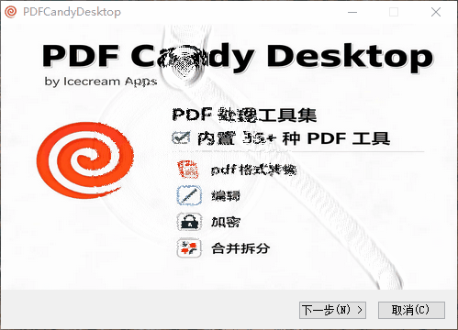Click the pdf格式转换 conversion icon
This screenshot has height=330, width=458.
189,170
